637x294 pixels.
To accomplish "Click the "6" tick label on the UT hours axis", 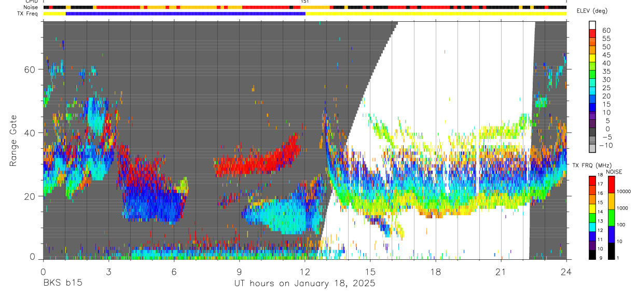I will [174, 272].
